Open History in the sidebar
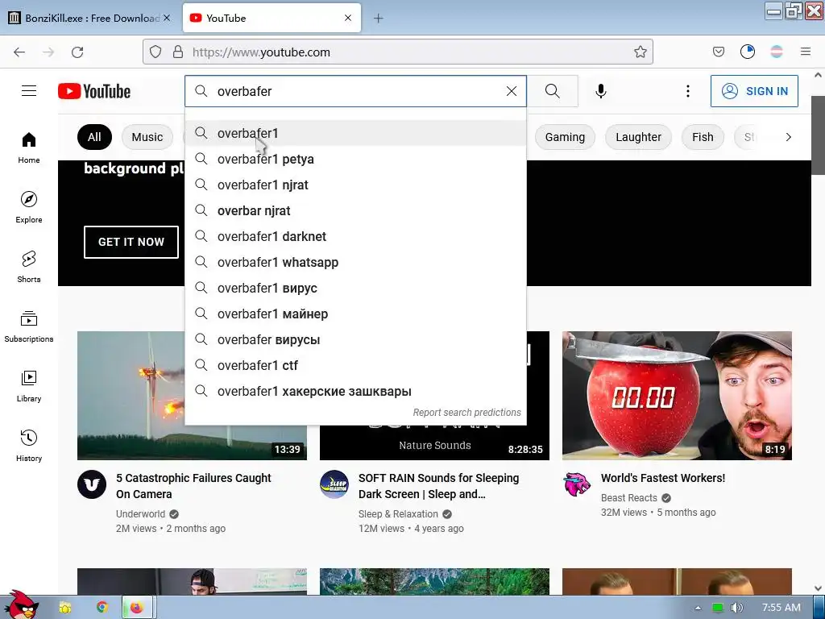 [x=29, y=445]
